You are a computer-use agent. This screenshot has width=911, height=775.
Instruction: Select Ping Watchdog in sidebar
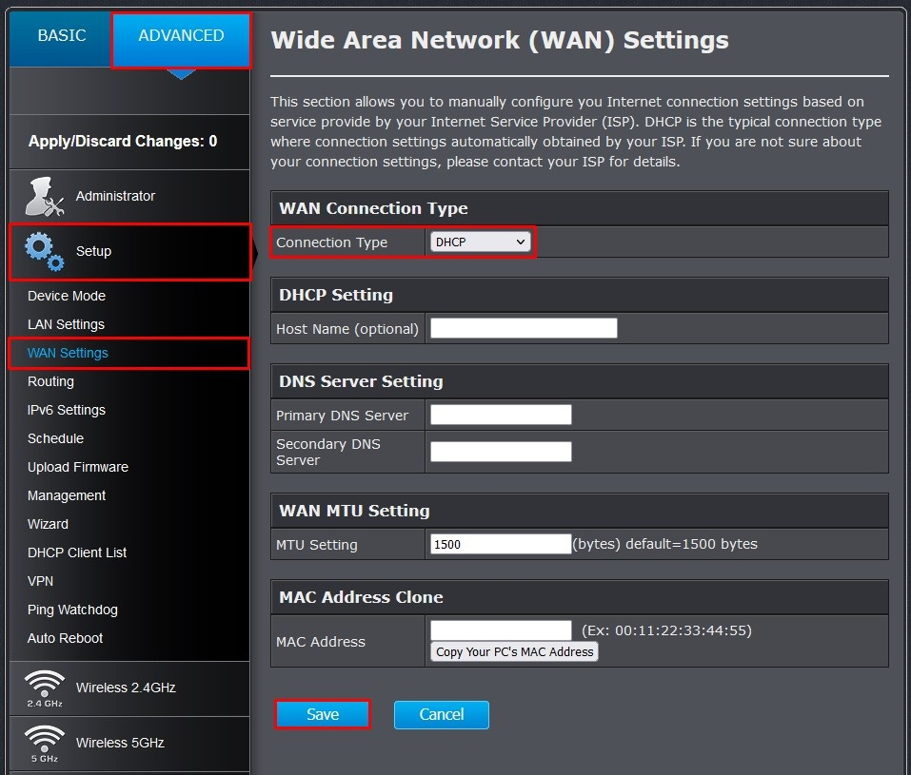tap(72, 610)
